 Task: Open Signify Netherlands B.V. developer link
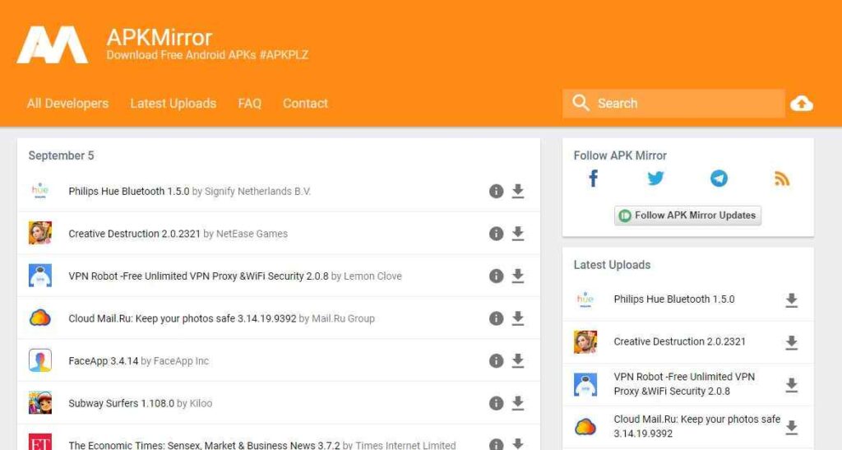point(257,191)
